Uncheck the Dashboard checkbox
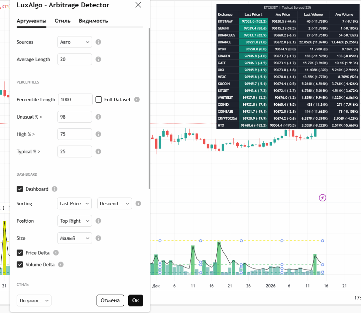Viewport: 361px width, 313px height. (20, 189)
